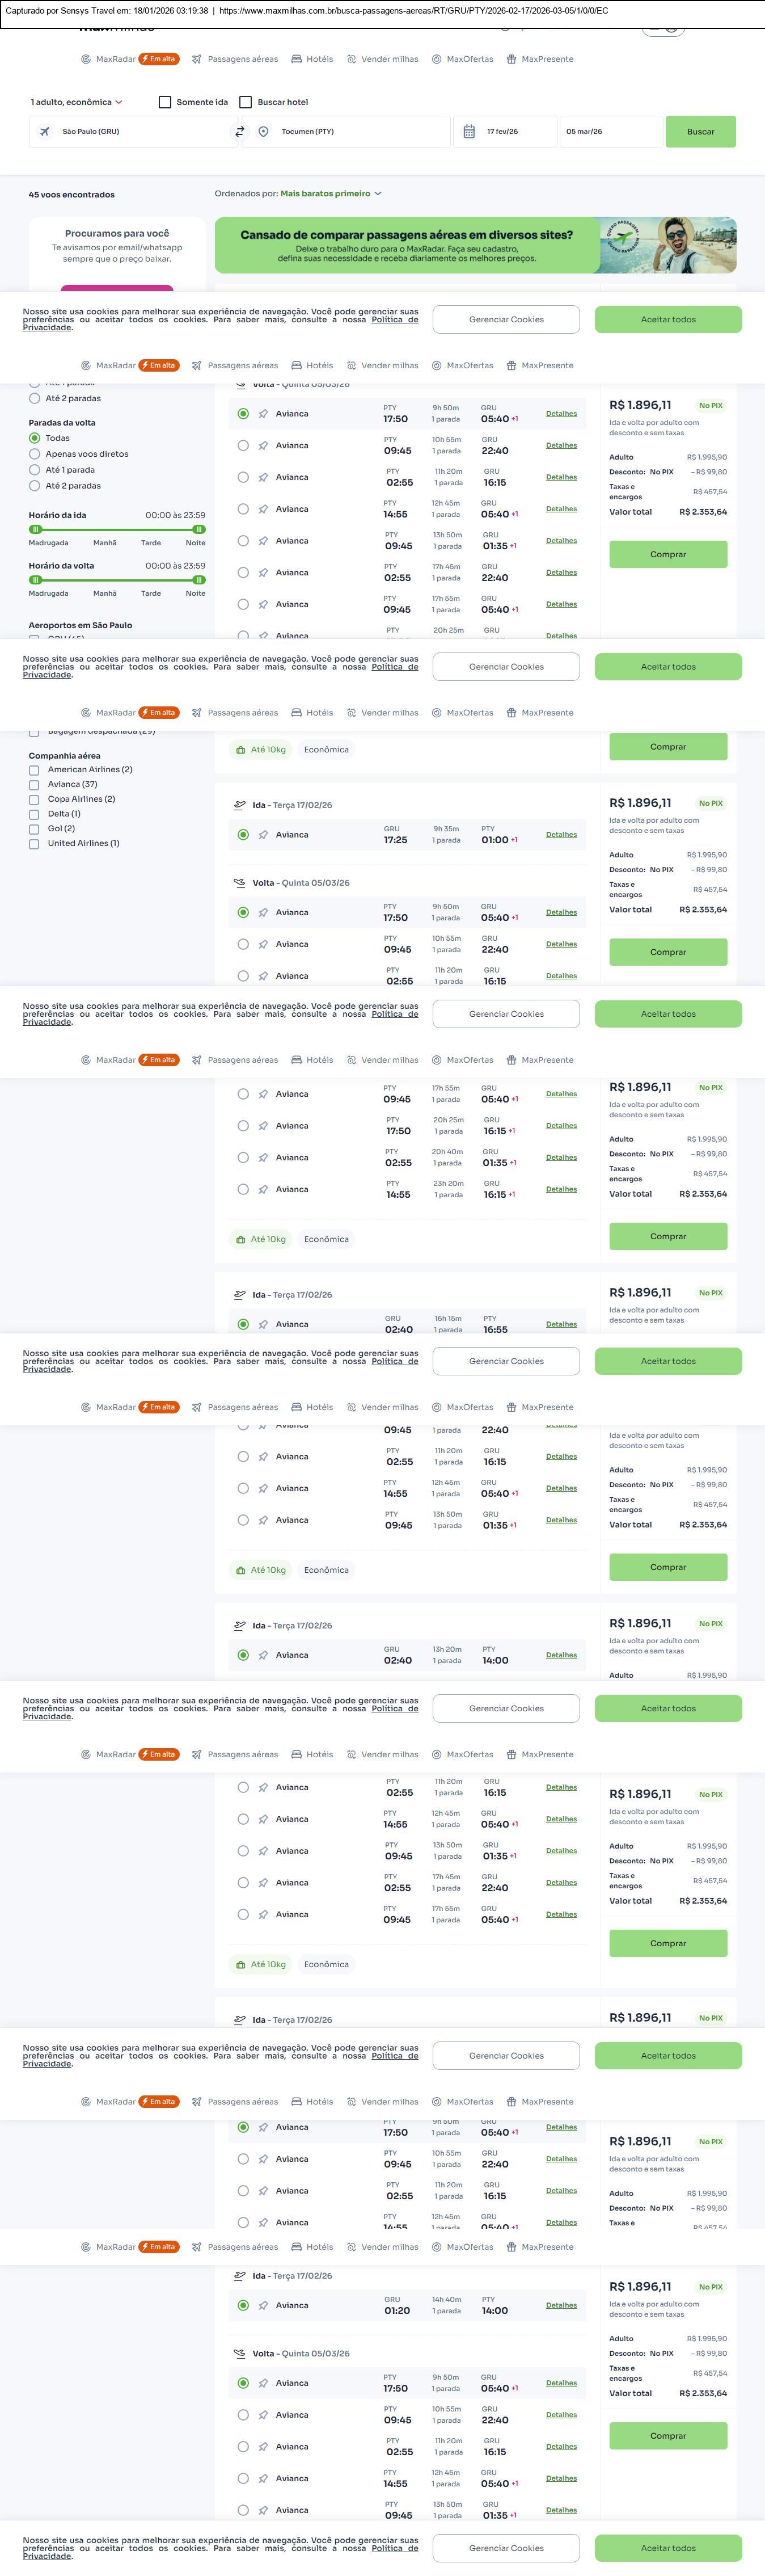Click the gift icon in top MaxPresente
This screenshot has width=765, height=2576.
coord(511,59)
